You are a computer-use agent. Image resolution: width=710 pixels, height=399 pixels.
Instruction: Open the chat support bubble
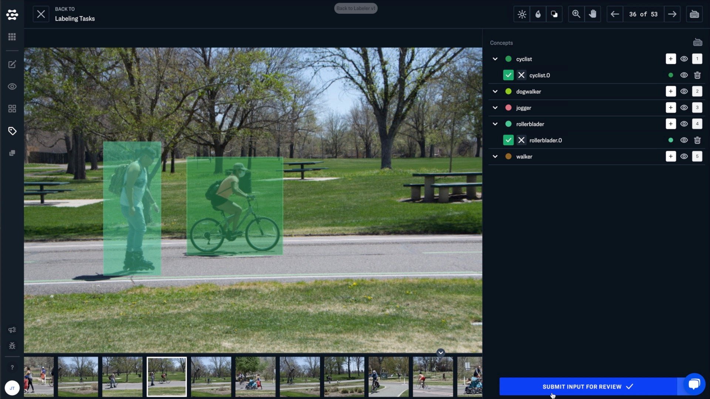(694, 384)
